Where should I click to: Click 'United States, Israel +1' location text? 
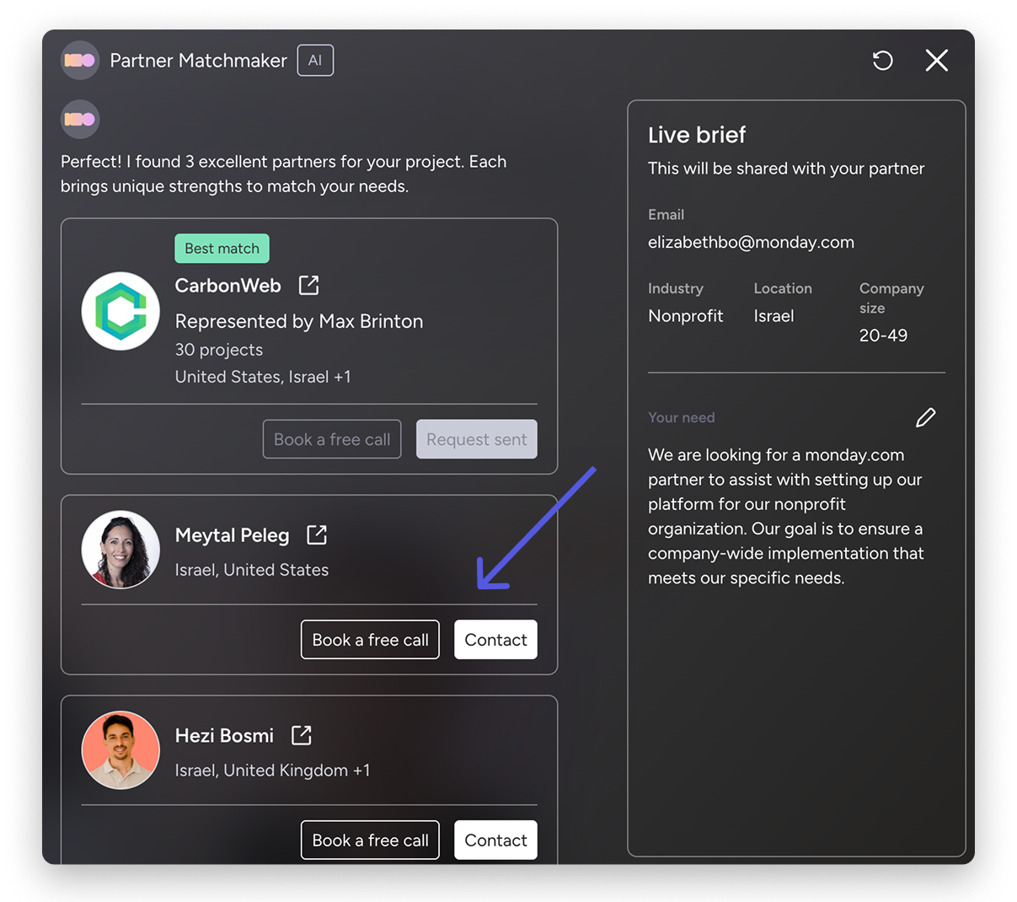point(263,377)
